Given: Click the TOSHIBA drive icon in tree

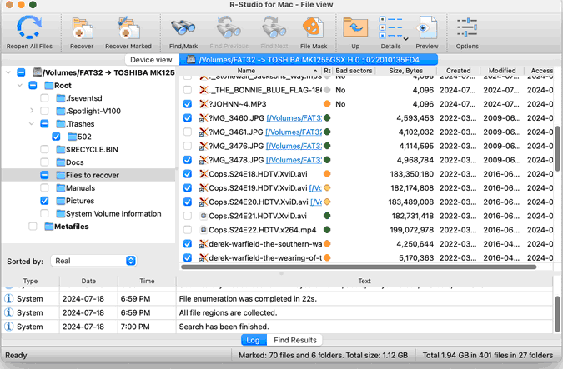Looking at the screenshot, I should pos(38,72).
